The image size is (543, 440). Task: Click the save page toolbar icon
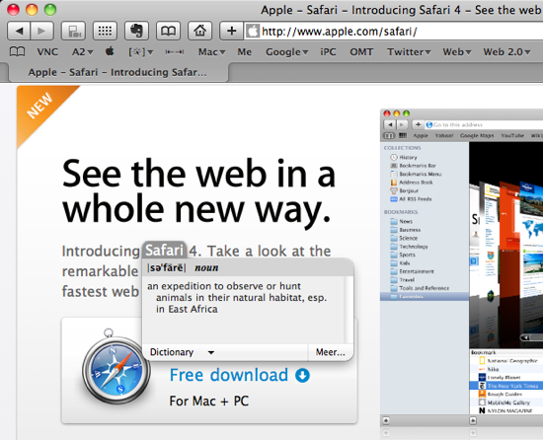point(73,32)
